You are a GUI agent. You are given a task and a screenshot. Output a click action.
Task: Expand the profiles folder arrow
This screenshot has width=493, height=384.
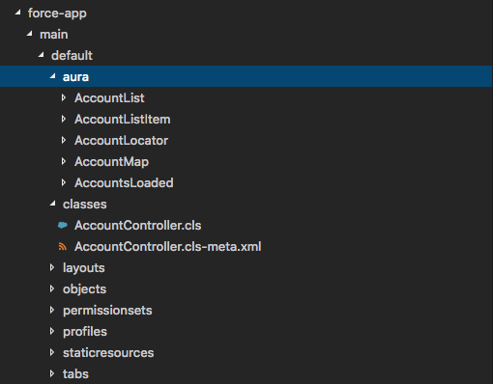(52, 331)
